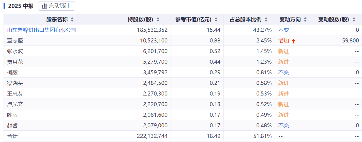Click the 不变 status in the 柯毅 row
The height and width of the screenshot is (142, 362).
(x=283, y=73)
